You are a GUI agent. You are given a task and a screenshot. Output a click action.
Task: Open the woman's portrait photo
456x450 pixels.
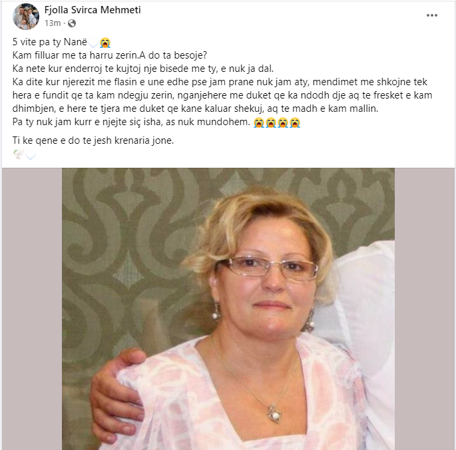point(228,309)
